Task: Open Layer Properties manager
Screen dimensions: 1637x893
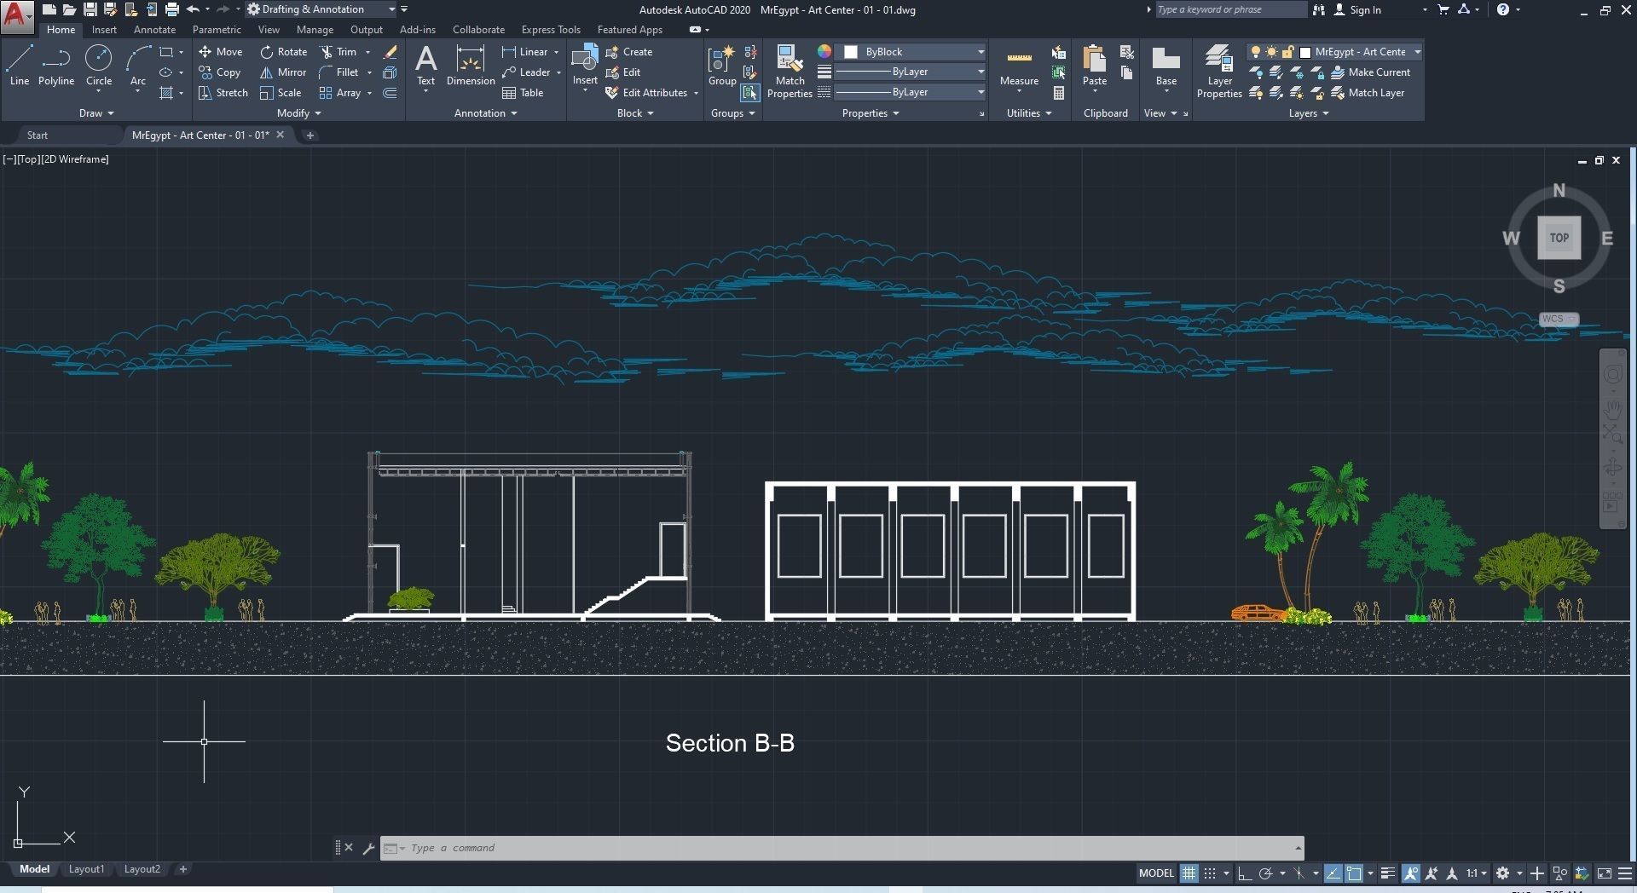Action: [1219, 72]
